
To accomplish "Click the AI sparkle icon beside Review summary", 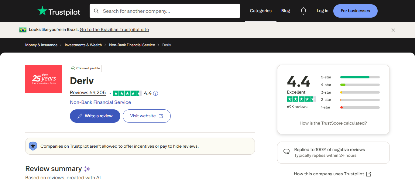I will [x=87, y=169].
